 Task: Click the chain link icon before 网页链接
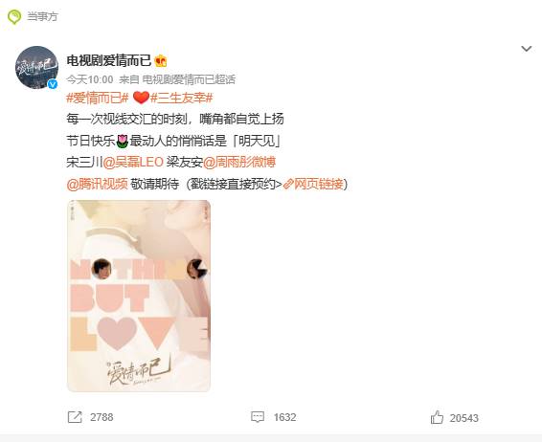click(288, 184)
